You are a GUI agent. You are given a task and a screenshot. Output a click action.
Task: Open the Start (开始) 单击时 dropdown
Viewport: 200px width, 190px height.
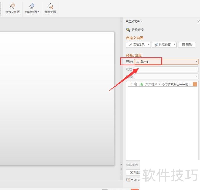(167, 62)
